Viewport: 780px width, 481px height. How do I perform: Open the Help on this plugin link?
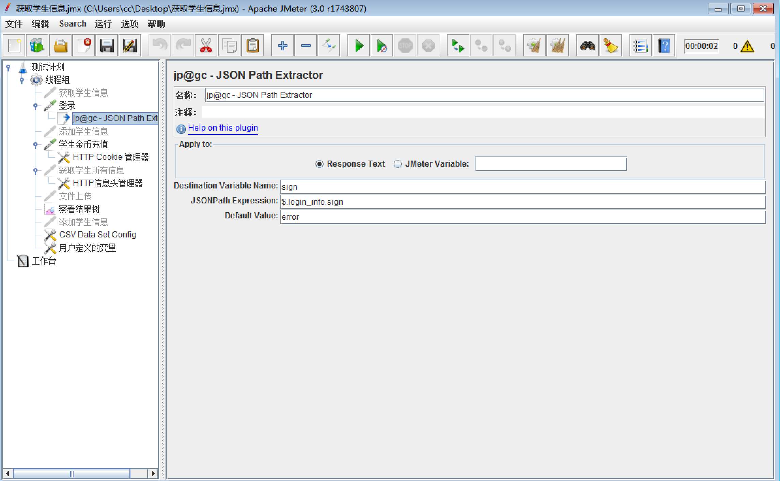[x=223, y=128]
